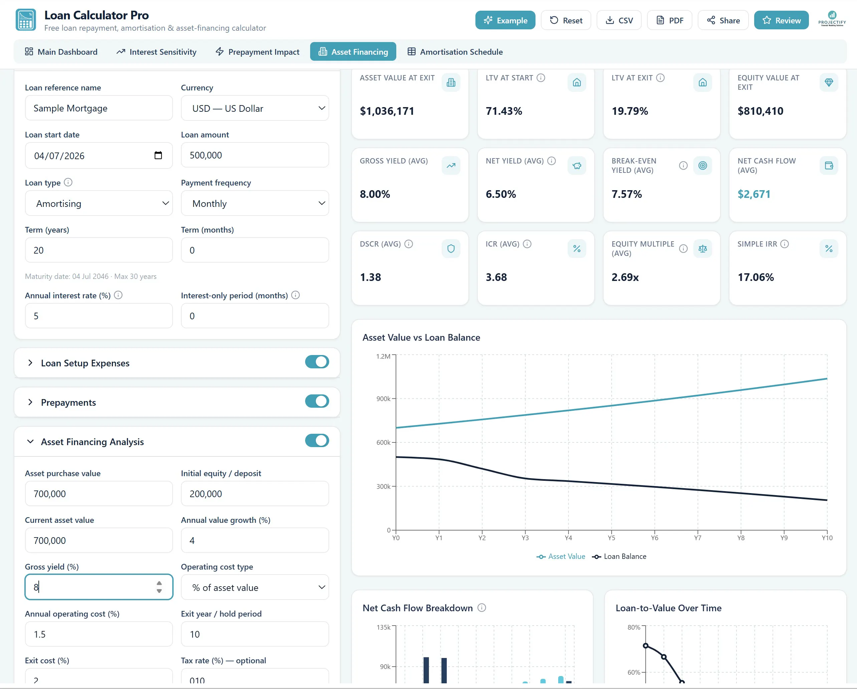Open the Amortisation Schedule tab
857x689 pixels.
point(455,52)
